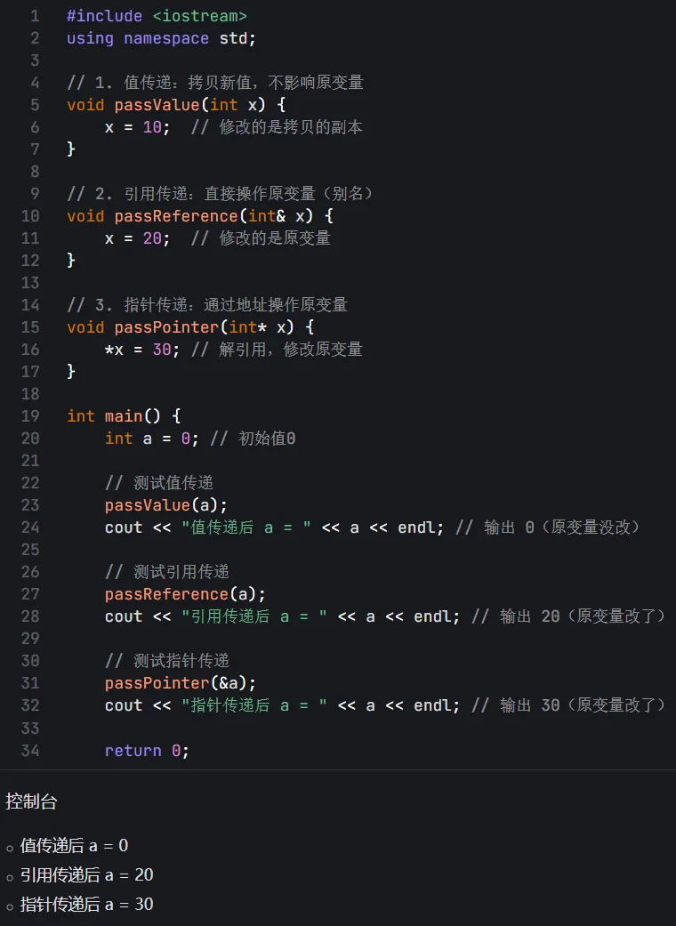Click the 'return 0;' statement
Screen dimensions: 676x926
(x=147, y=751)
